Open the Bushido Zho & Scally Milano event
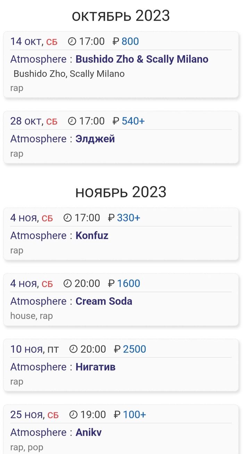 tap(142, 59)
